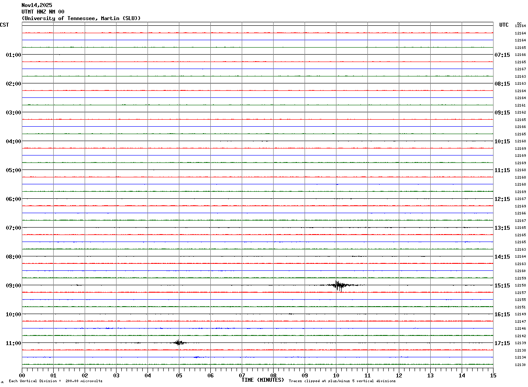
Task: Click the 03 minute axis tick label
Action: (117, 375)
